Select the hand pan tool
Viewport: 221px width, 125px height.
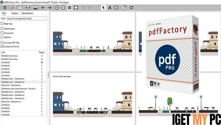[97, 8]
